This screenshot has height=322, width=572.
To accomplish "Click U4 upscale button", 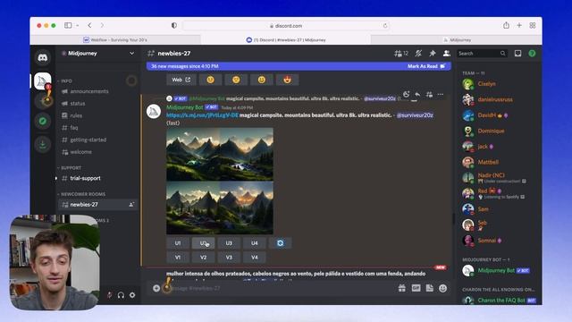I will 254,243.
